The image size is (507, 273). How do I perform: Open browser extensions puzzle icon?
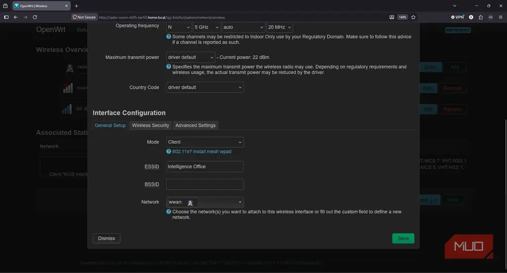point(480,17)
